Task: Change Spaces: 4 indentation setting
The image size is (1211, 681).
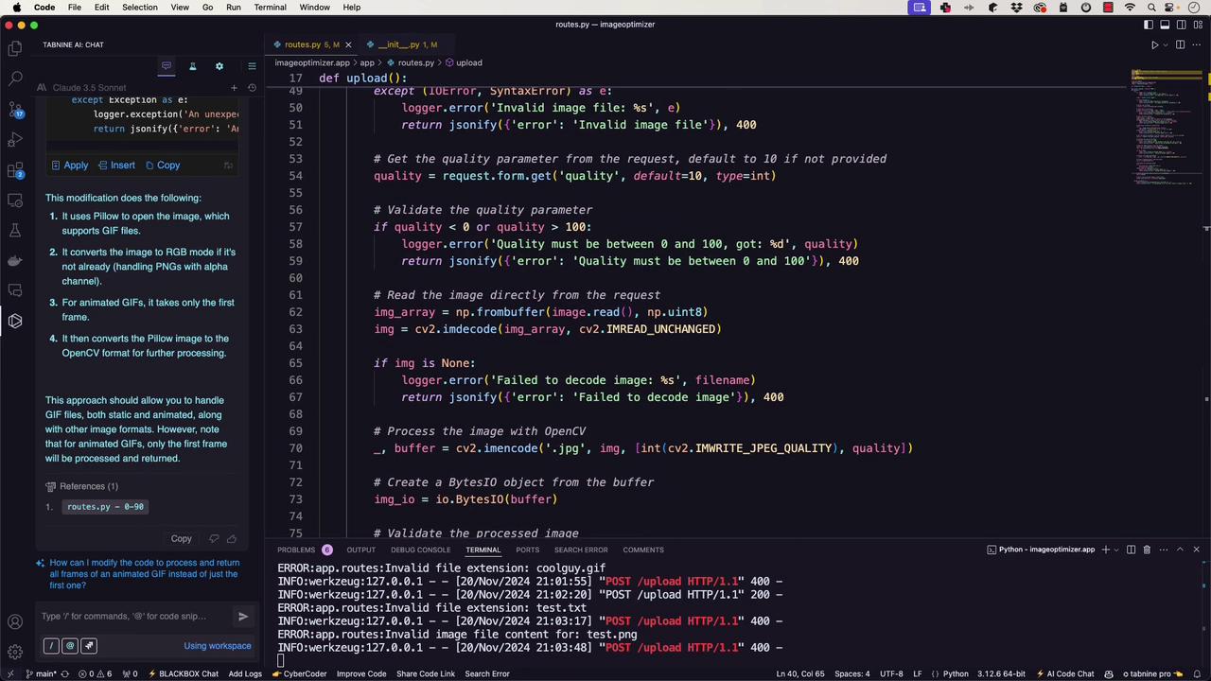Action: coord(852,673)
